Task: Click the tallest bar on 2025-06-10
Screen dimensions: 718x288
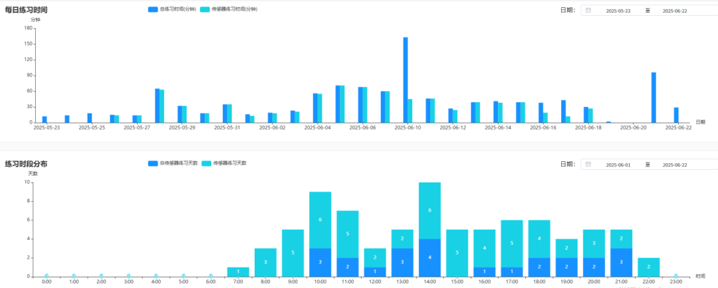Action: 406,80
